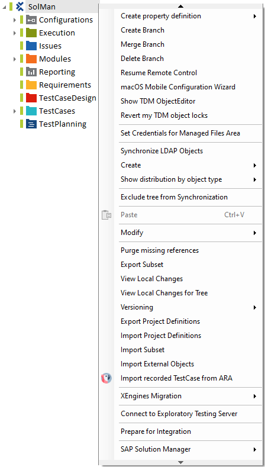Screen dimensions: 265x467
Task: Select the Configurations folder icon
Action: point(31,20)
